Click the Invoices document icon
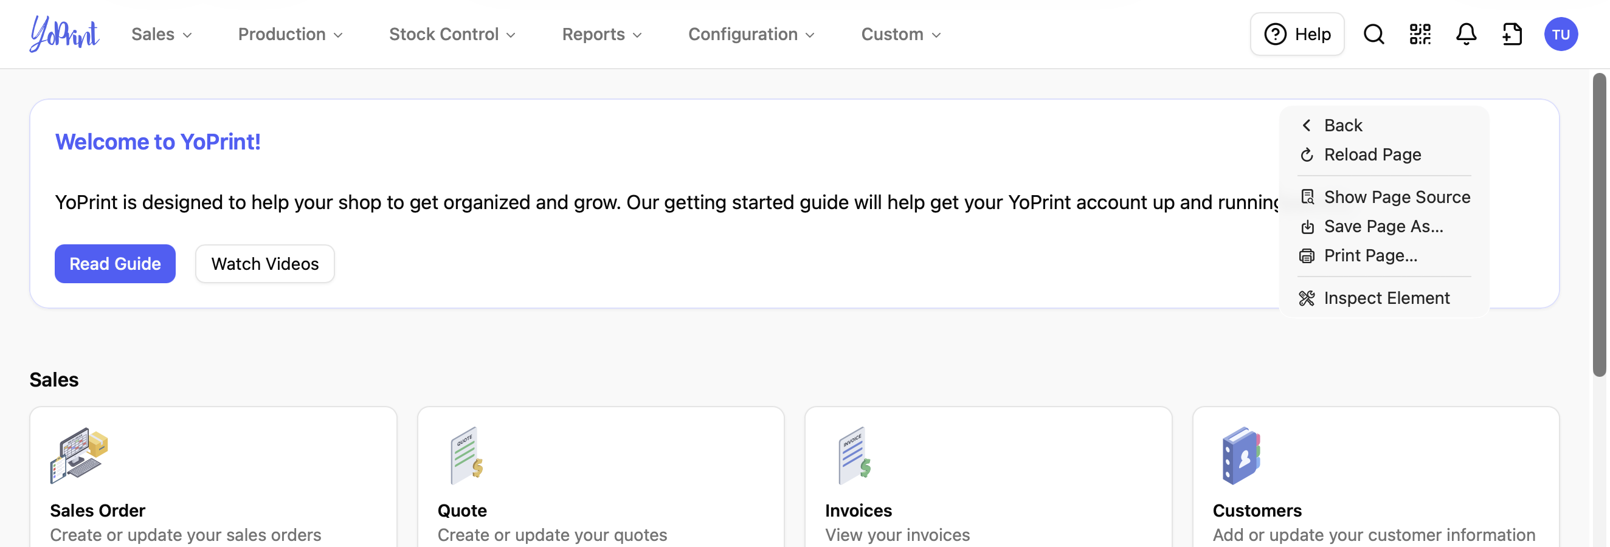Viewport: 1610px width, 547px height. (x=855, y=456)
